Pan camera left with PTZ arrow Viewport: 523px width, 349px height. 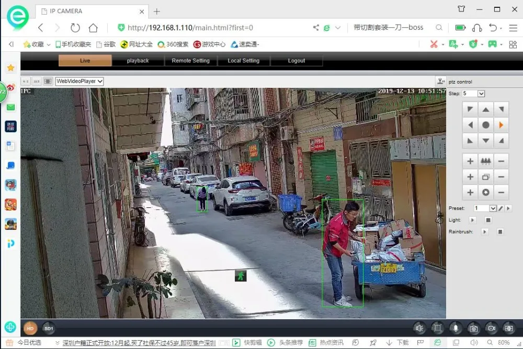click(x=470, y=125)
